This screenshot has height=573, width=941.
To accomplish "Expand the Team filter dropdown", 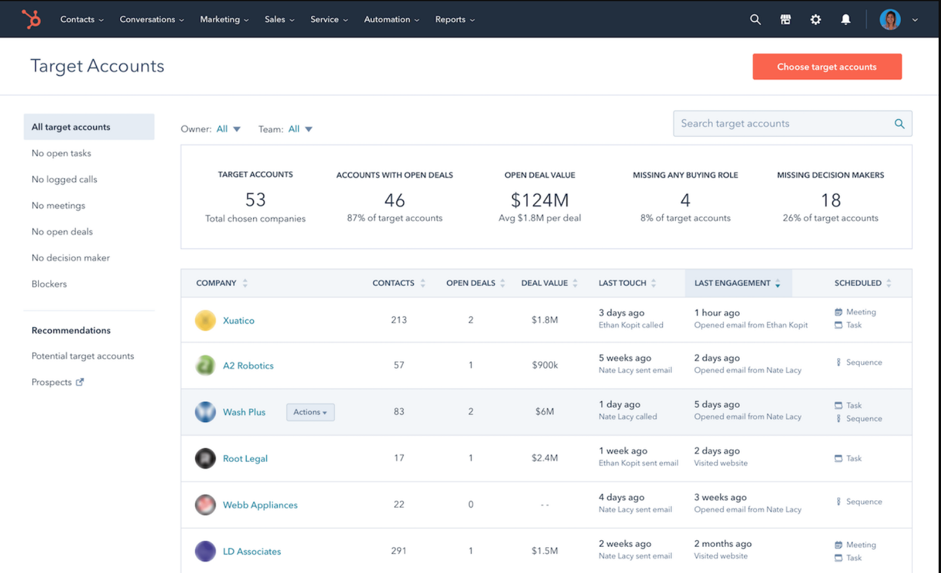I will click(300, 129).
